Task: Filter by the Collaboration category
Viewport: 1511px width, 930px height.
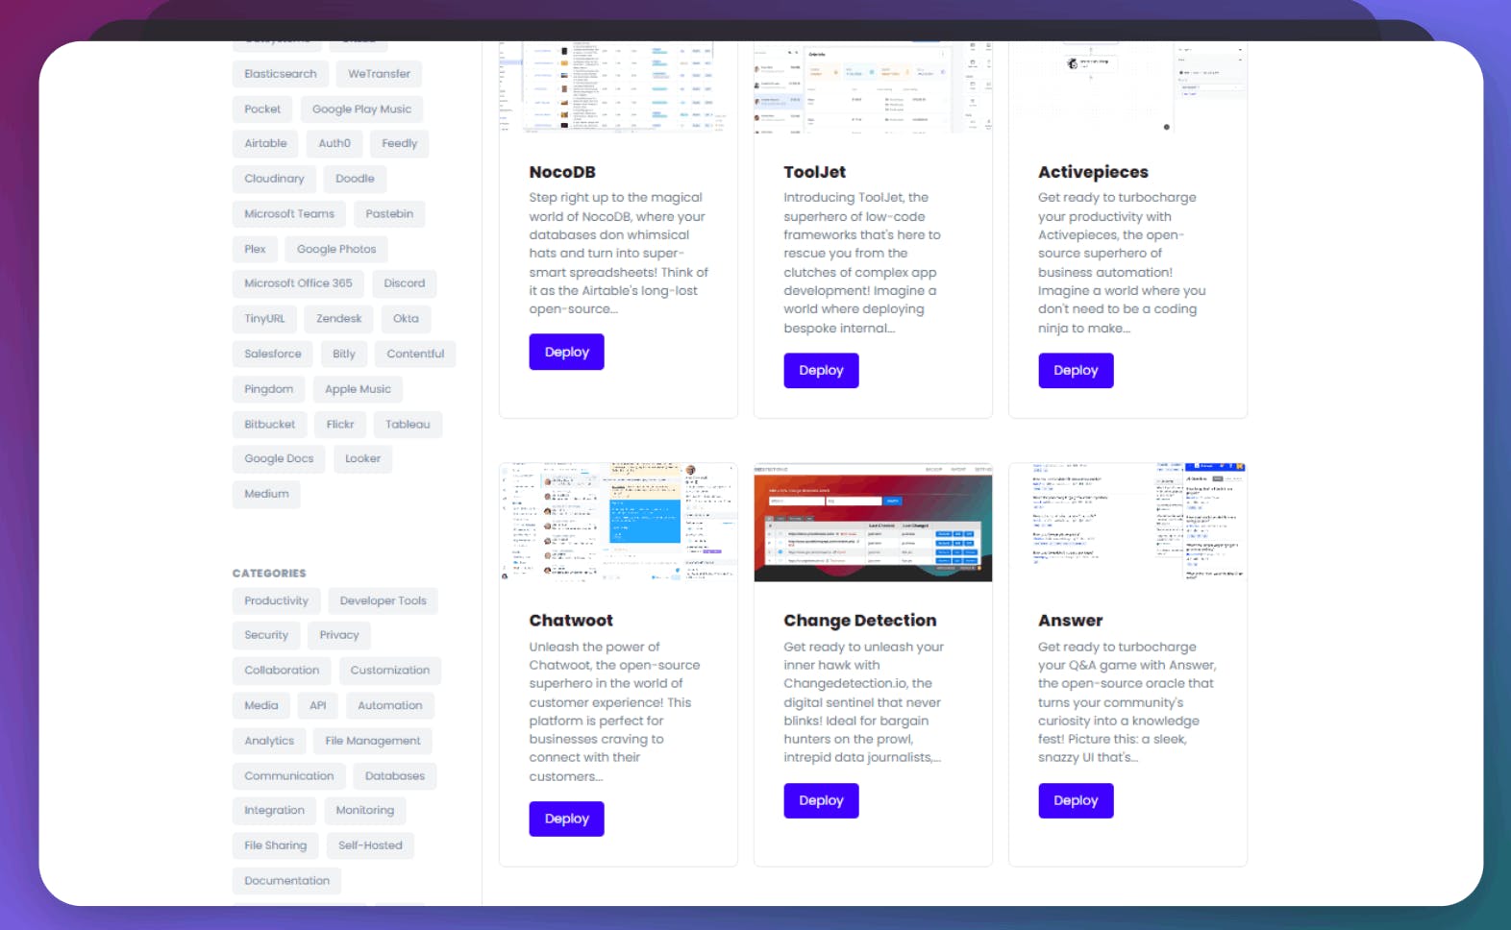Action: click(282, 671)
